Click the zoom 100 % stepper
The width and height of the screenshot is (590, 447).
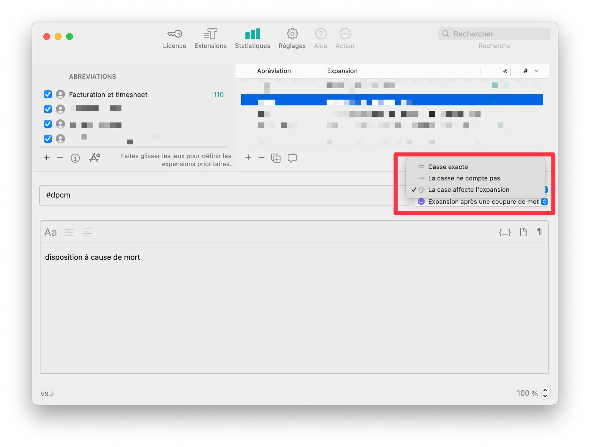545,393
